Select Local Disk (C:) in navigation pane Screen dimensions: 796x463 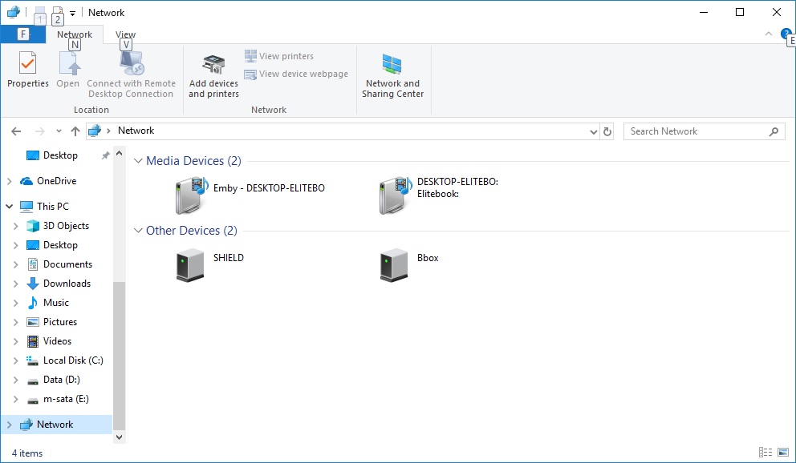click(x=72, y=360)
